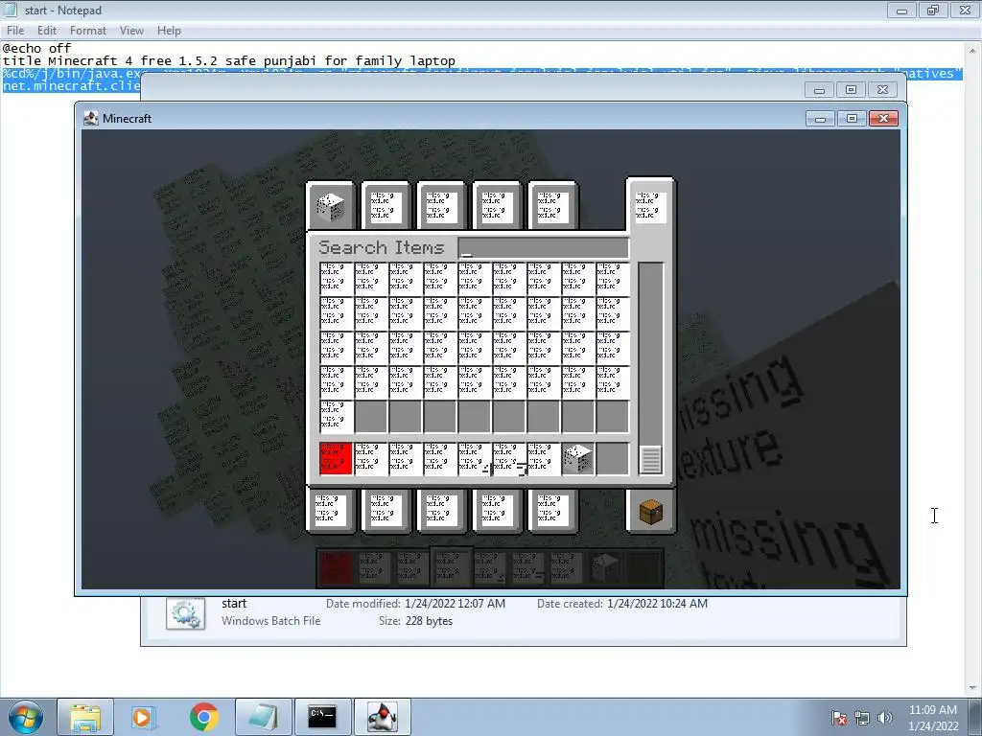Select the active search tab above the scrollbar
The width and height of the screenshot is (982, 736).
[650, 207]
